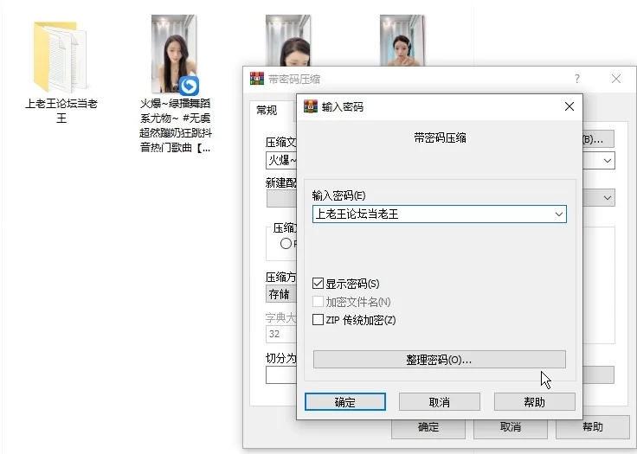
Task: Select the radio button under 压缩 format
Action: coord(286,244)
